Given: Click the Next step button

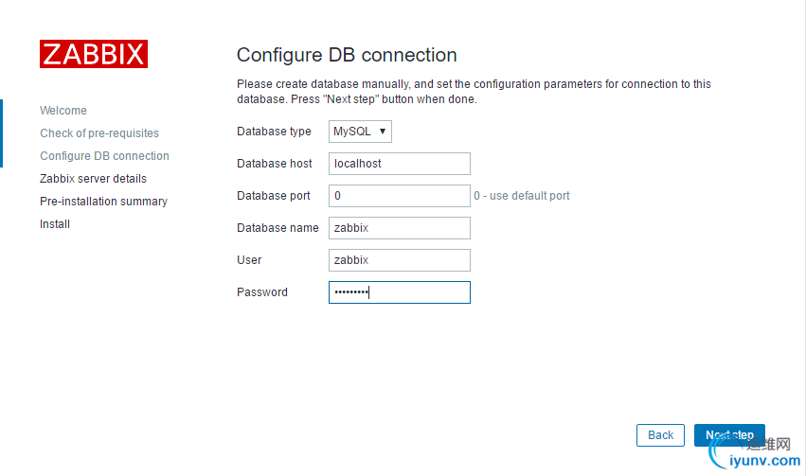Looking at the screenshot, I should 728,435.
